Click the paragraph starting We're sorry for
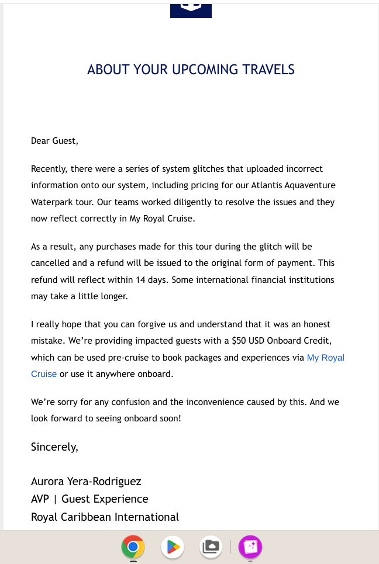This screenshot has width=379, height=564. 185,410
